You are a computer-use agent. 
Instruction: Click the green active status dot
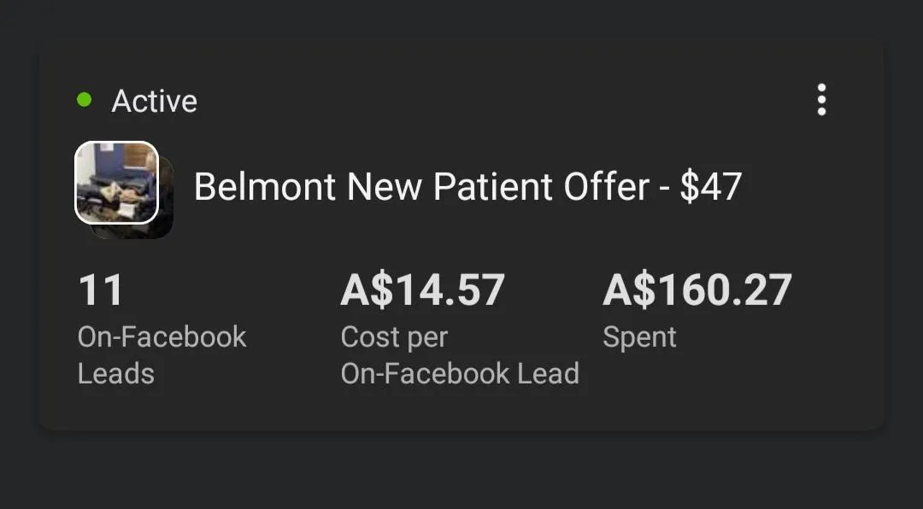pos(84,100)
